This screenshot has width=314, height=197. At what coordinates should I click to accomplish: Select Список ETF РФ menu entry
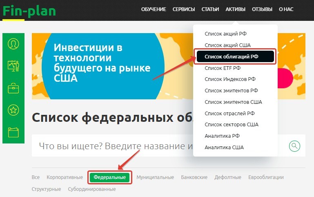point(223,68)
